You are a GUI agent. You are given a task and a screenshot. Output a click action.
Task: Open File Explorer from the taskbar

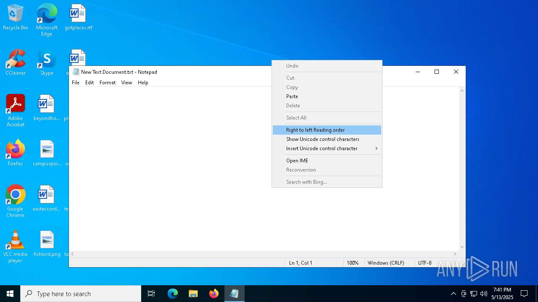tap(193, 294)
